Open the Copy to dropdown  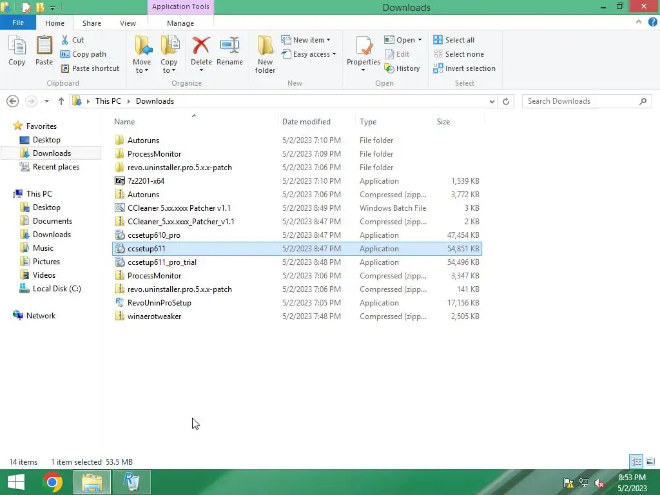point(169,55)
